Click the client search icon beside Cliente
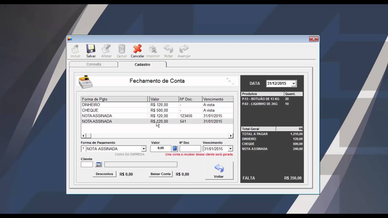This screenshot has height=218, width=388. click(x=99, y=164)
